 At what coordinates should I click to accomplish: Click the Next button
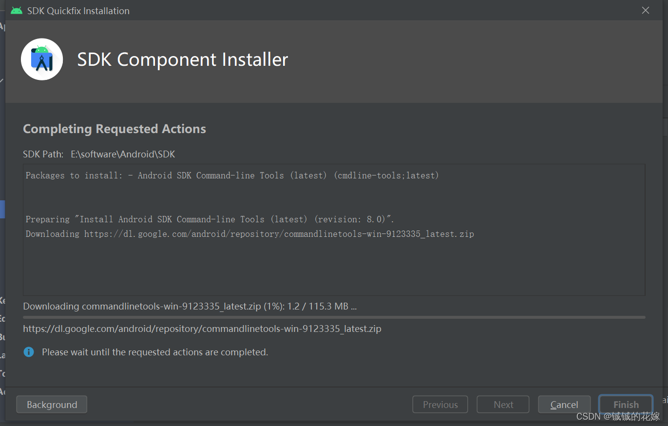click(503, 405)
